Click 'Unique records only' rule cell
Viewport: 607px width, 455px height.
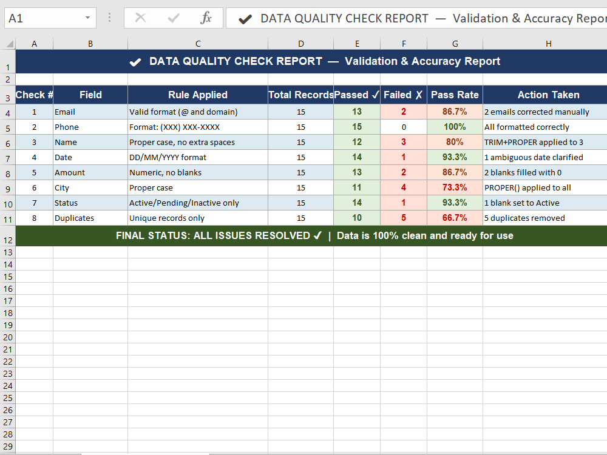[x=198, y=218]
